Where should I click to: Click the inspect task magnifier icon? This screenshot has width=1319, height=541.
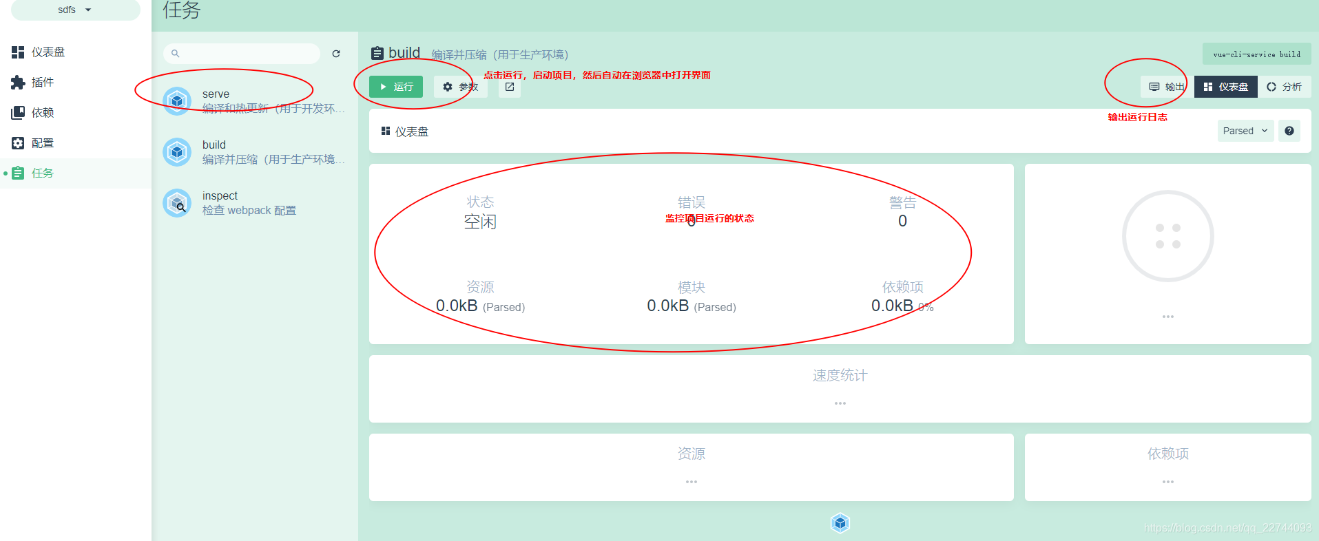177,203
